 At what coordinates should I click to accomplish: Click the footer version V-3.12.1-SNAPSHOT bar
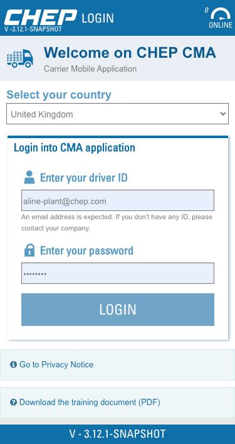[x=118, y=434]
